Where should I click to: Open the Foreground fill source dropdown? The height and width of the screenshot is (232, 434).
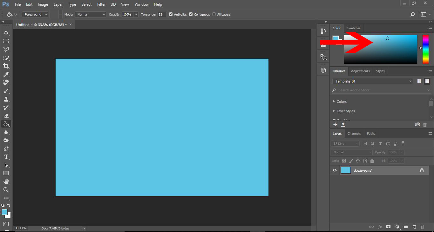click(35, 14)
